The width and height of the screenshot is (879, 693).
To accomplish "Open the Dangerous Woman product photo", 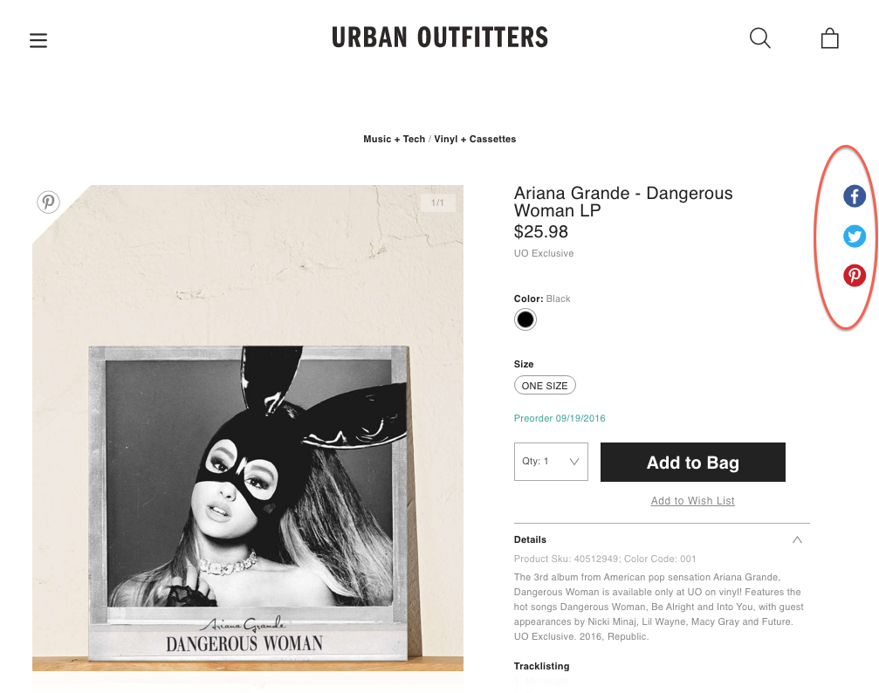I will pyautogui.click(x=248, y=428).
